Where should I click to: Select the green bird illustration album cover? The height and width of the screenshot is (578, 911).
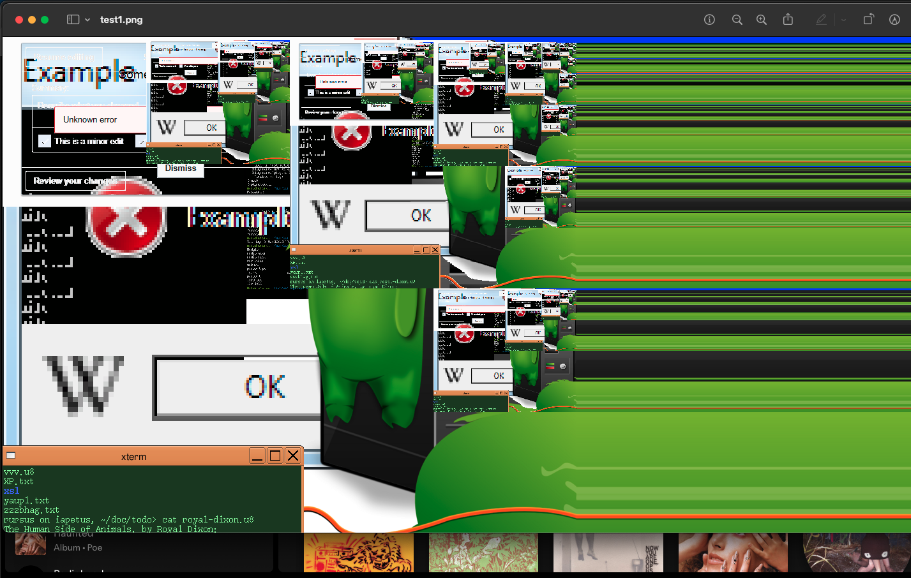[483, 552]
